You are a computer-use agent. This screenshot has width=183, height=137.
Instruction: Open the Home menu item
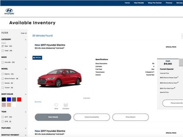click(127, 3)
